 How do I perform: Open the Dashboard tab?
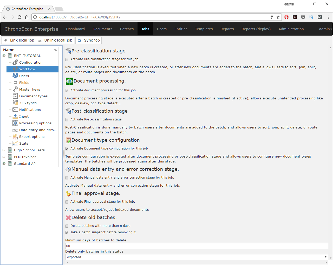pos(75,29)
